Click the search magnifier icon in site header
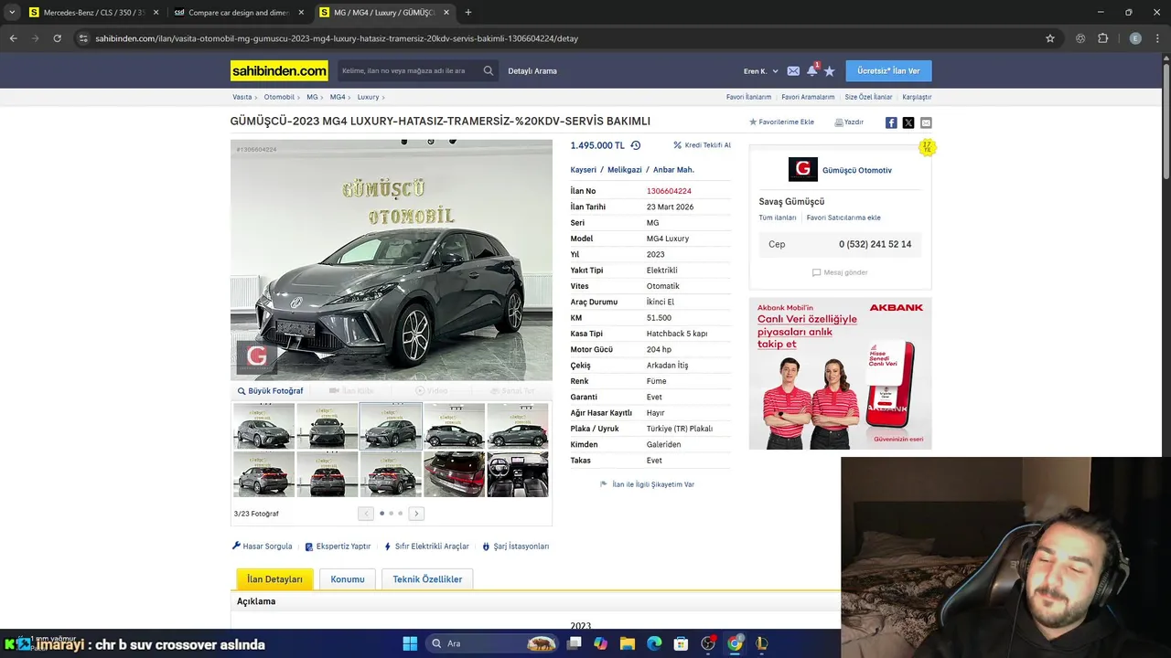 point(489,70)
